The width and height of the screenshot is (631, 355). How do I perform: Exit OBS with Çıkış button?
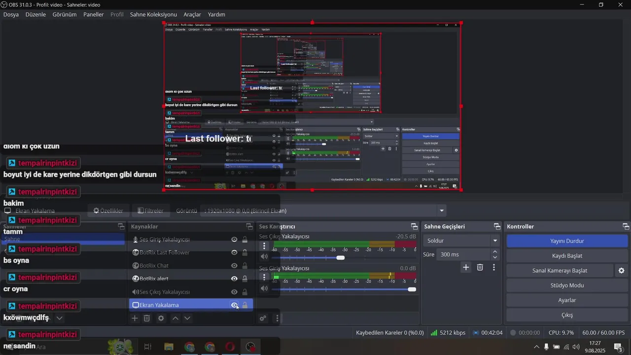(567, 315)
